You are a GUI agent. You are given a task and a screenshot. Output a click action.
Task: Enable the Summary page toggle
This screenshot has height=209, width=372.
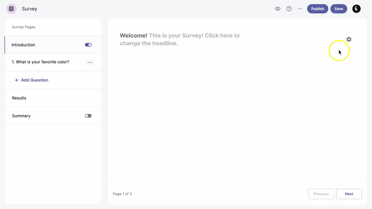tap(88, 116)
